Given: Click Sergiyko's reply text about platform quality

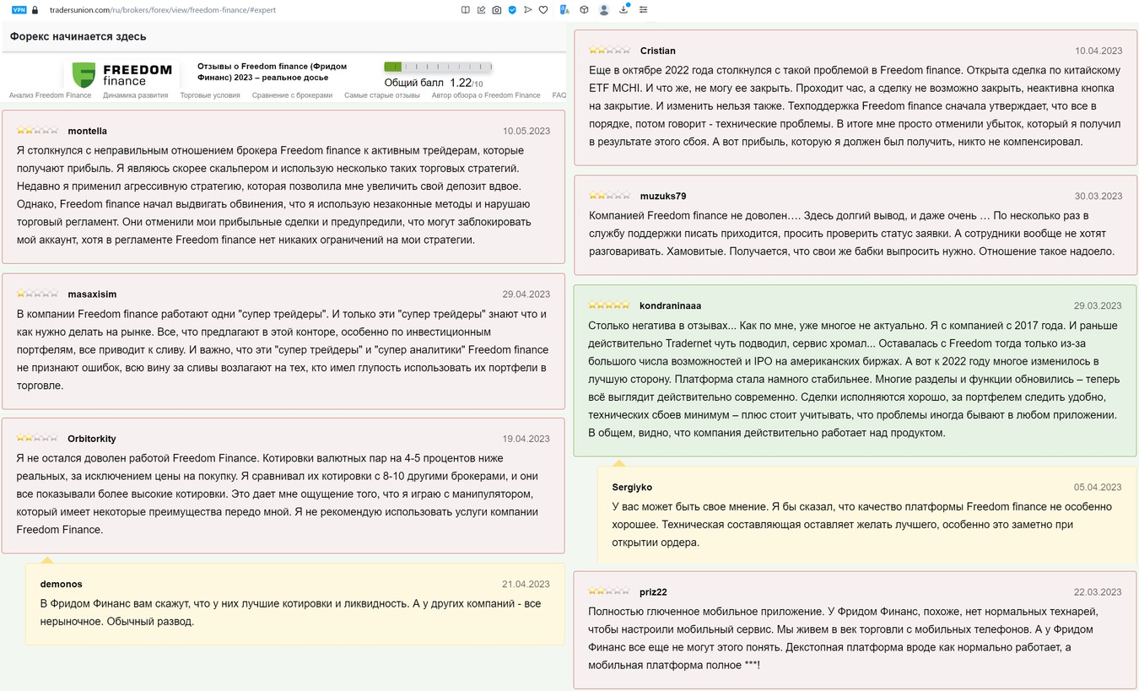Looking at the screenshot, I should tap(862, 524).
